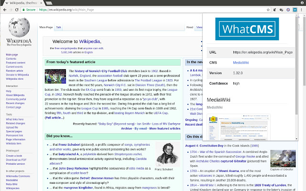Screen dimensions: 306x191
Task: Select the Main Page tab
Action: pyautogui.click(x=46, y=27)
